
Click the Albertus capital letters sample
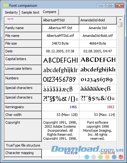click(x=60, y=60)
